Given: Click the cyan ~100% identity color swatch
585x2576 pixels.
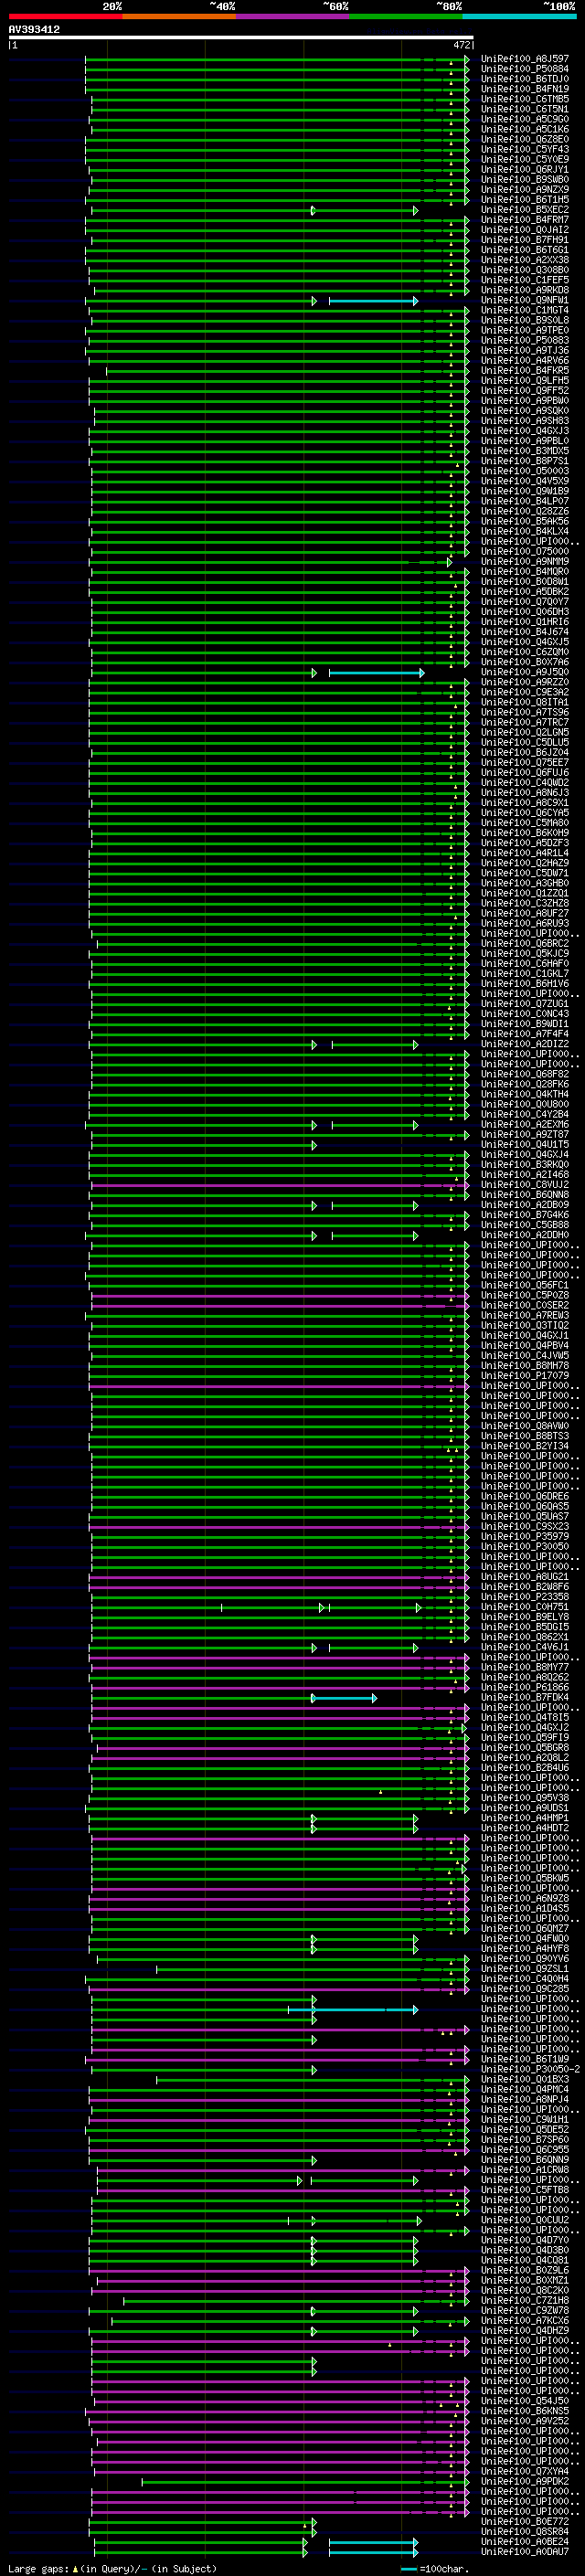Looking at the screenshot, I should point(519,16).
